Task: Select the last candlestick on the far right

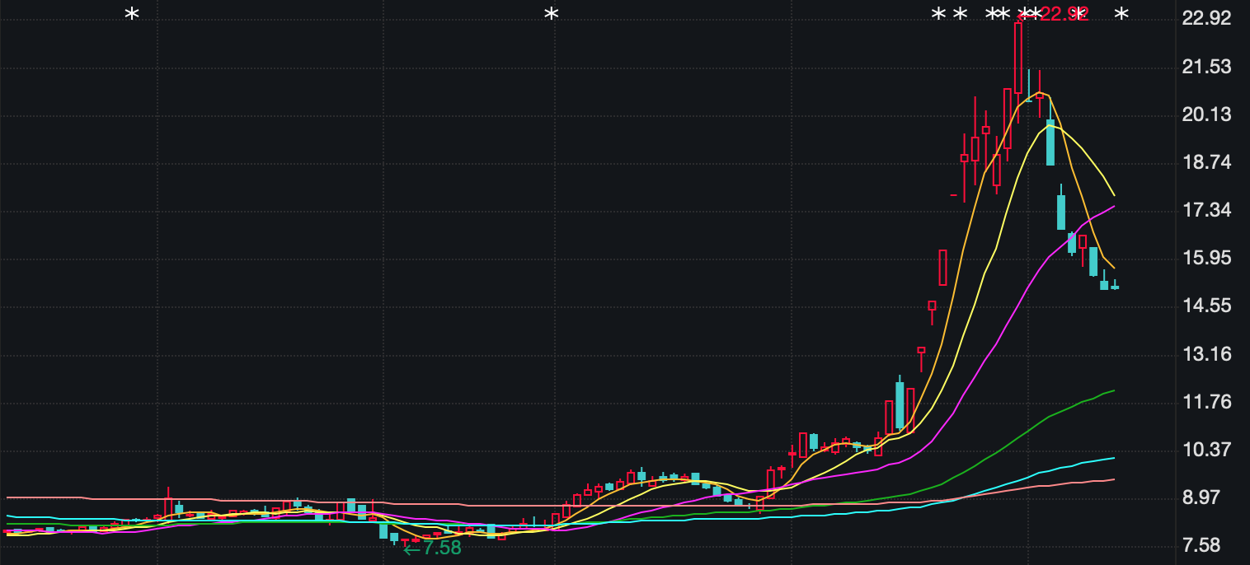Action: [1115, 287]
